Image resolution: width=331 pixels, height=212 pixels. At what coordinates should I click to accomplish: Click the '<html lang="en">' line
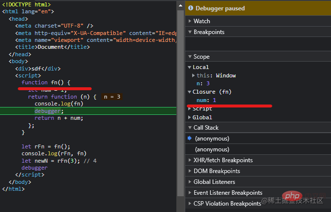tap(28, 12)
